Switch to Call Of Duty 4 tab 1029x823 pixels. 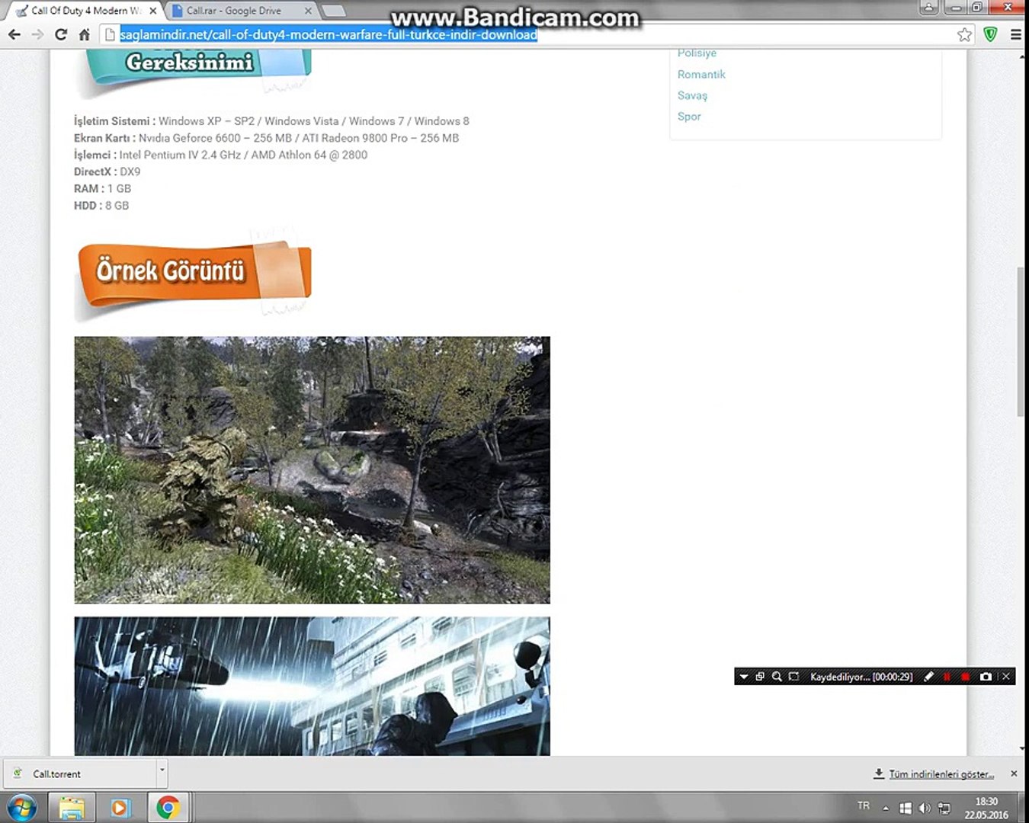coord(85,11)
